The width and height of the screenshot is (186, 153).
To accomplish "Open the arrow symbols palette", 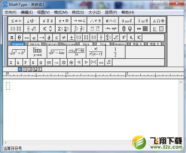I will click(x=79, y=21).
